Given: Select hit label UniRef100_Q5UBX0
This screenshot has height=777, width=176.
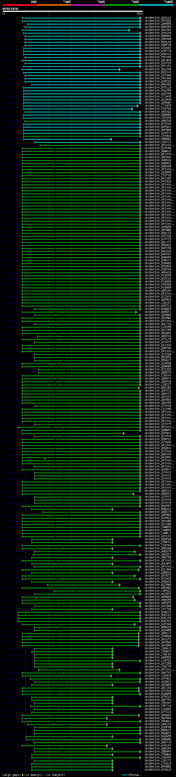Looking at the screenshot, I should pos(158,448).
